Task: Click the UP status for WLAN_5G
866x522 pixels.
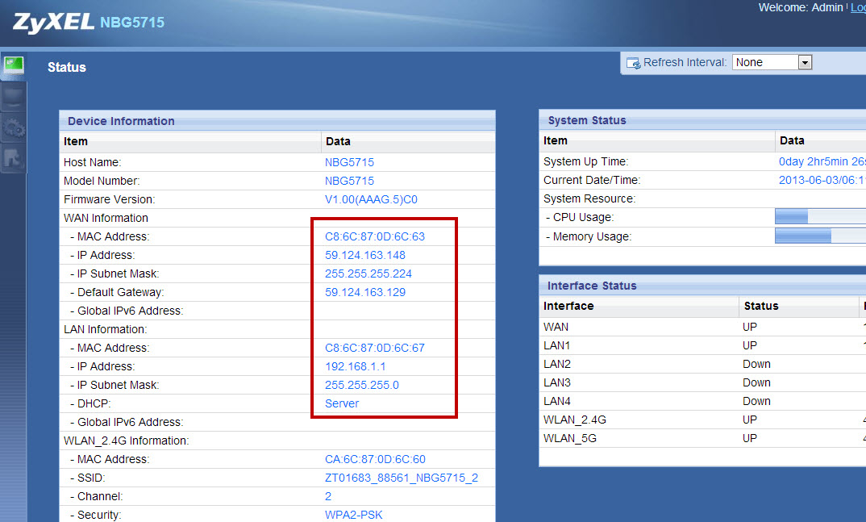Action: [749, 439]
